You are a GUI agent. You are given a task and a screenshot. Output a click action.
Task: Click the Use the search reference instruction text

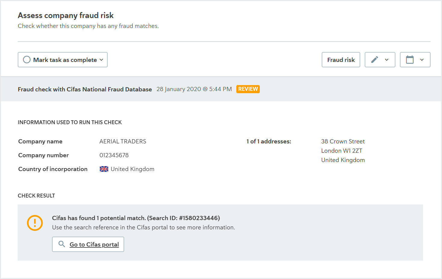143,227
